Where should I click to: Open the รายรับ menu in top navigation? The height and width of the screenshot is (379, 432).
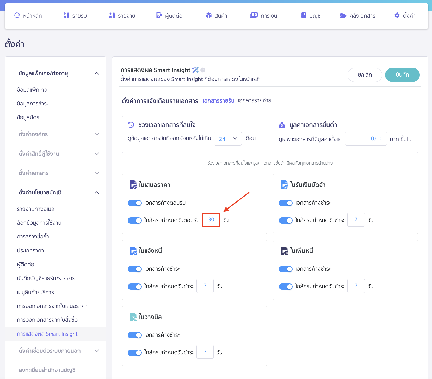pyautogui.click(x=75, y=16)
